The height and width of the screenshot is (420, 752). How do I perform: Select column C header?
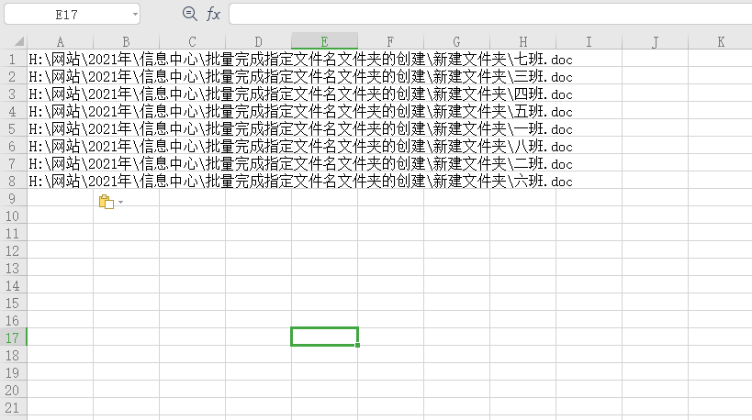(192, 41)
